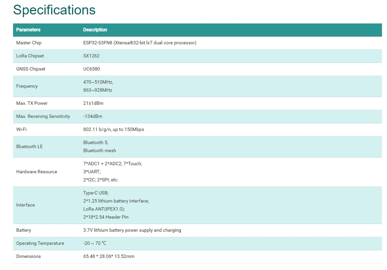Click the Operating Temperature label
The width and height of the screenshot is (387, 270).
click(x=40, y=243)
